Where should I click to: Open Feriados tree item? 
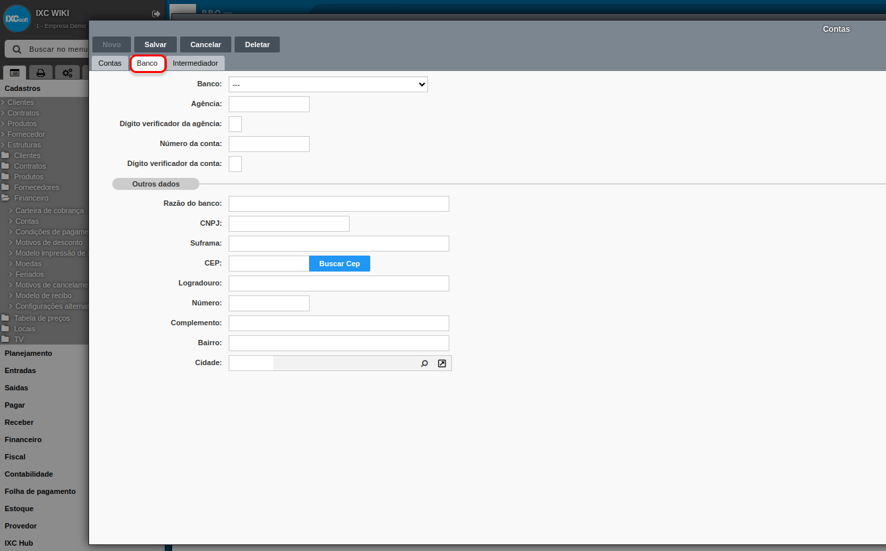(x=30, y=274)
